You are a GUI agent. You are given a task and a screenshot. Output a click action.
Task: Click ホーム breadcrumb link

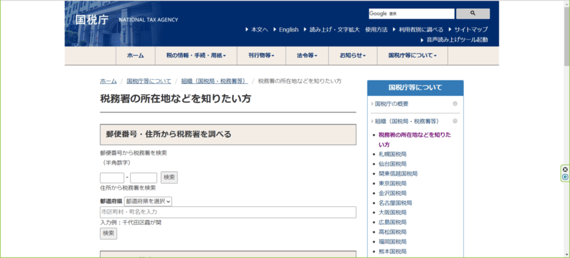point(109,81)
